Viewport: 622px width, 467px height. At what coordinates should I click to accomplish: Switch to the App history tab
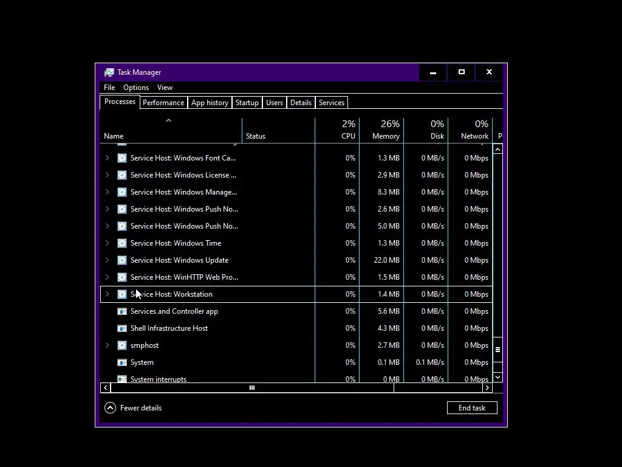210,102
